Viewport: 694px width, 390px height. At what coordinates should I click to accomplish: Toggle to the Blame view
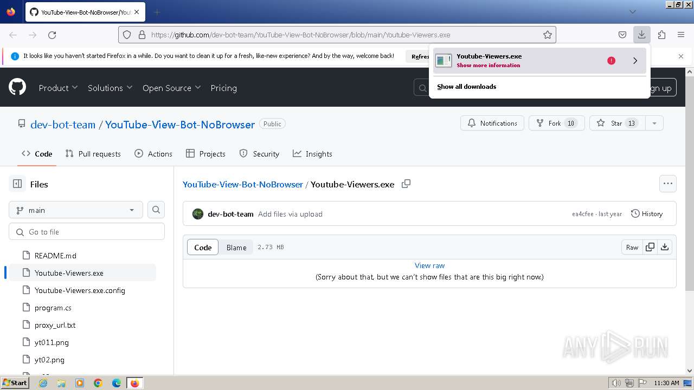click(x=236, y=247)
